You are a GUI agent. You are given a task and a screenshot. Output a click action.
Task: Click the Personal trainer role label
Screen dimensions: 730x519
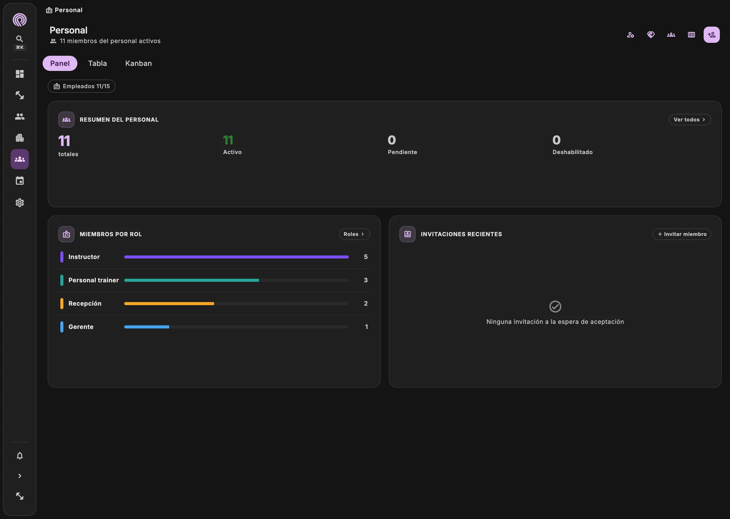[93, 280]
